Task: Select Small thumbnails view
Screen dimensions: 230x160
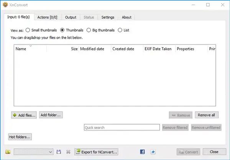Action: [41, 30]
